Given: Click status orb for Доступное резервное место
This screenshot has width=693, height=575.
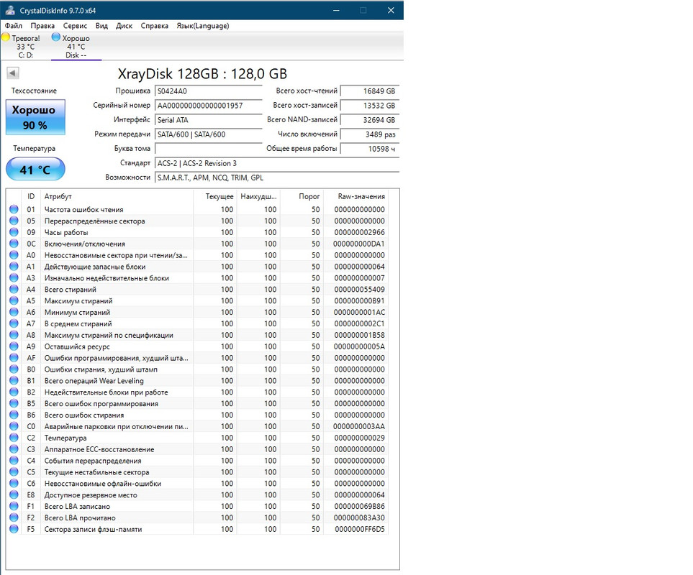Looking at the screenshot, I should pyautogui.click(x=14, y=494).
